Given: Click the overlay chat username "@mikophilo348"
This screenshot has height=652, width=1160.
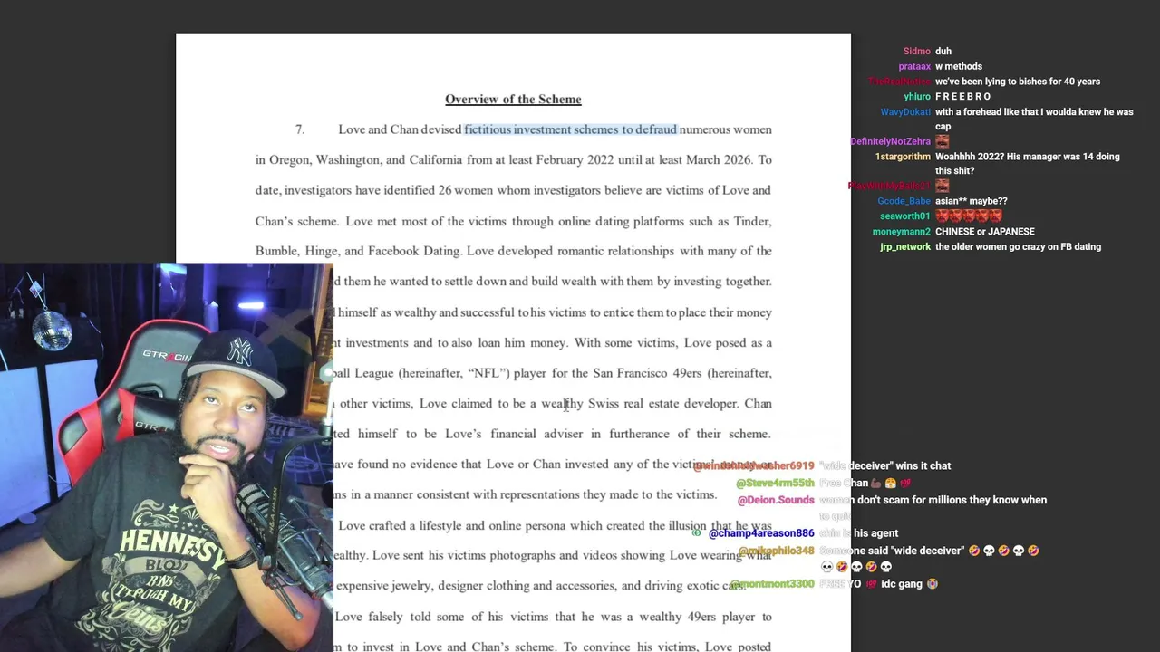Looking at the screenshot, I should tap(776, 551).
